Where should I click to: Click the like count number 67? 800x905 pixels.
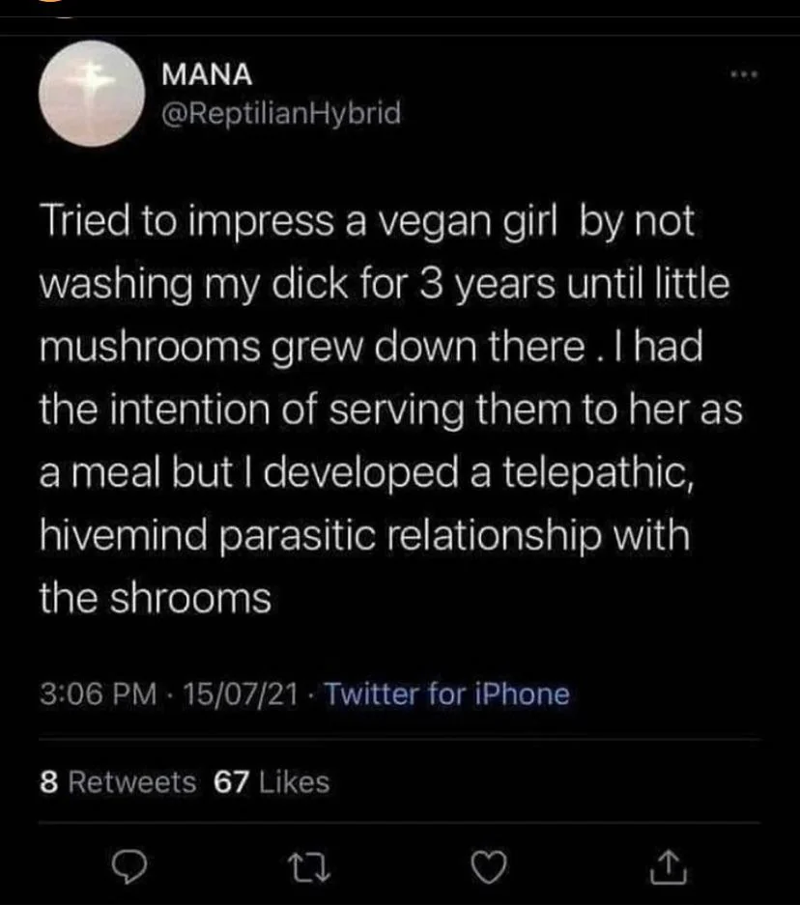click(230, 781)
